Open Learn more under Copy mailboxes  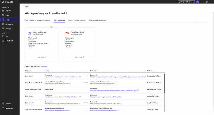[x=42, y=57]
